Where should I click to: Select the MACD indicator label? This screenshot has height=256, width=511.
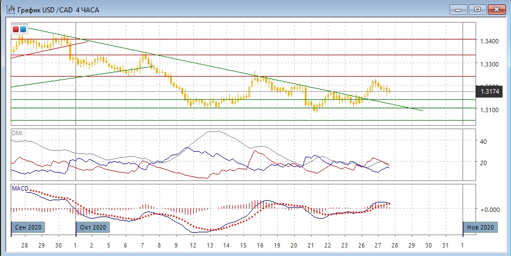point(20,187)
